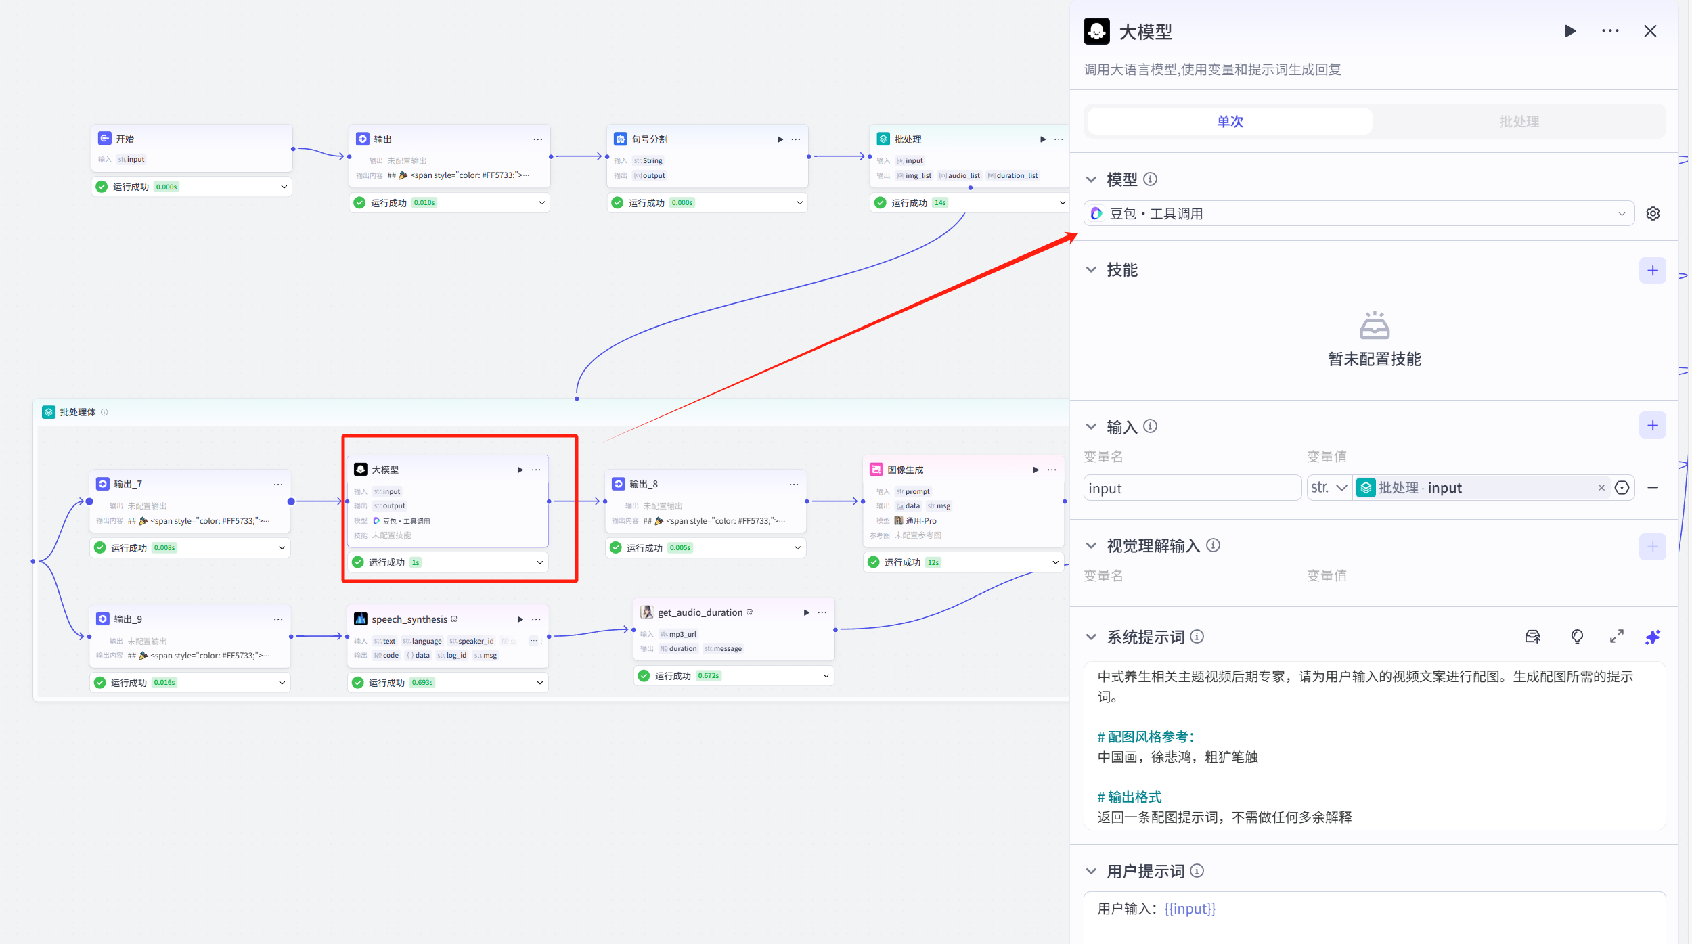1692x944 pixels.
Task: Run the 图像生成 node play button
Action: [1036, 470]
